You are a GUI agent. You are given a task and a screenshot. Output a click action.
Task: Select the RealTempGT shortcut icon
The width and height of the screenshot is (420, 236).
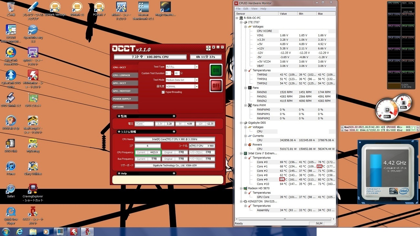tap(33, 125)
